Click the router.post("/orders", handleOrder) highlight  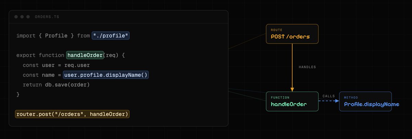(72, 114)
